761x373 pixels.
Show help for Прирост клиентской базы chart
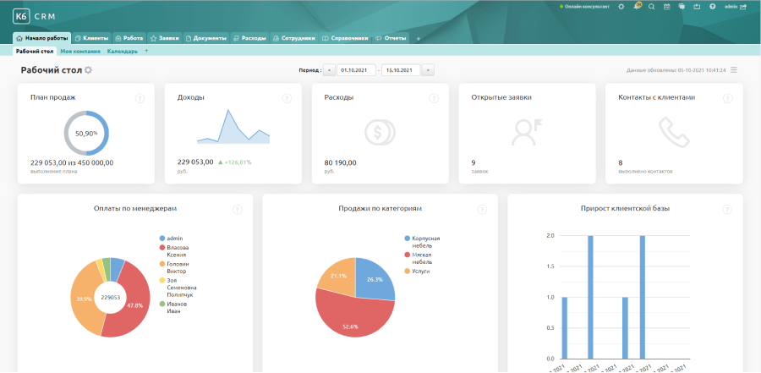point(727,209)
